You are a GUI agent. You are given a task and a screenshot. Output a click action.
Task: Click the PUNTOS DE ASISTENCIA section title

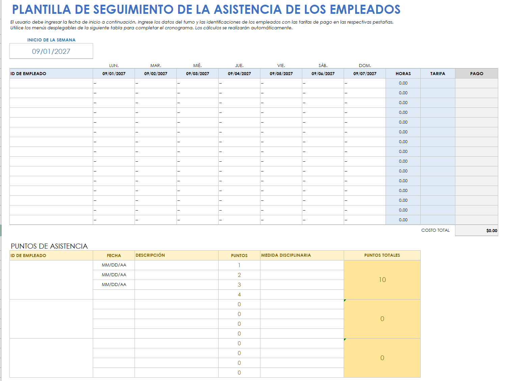coord(49,246)
